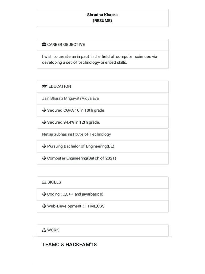Select Jain Bharati Mrigavati Vidyalaya entry
The height and width of the screenshot is (274, 205).
click(103, 98)
